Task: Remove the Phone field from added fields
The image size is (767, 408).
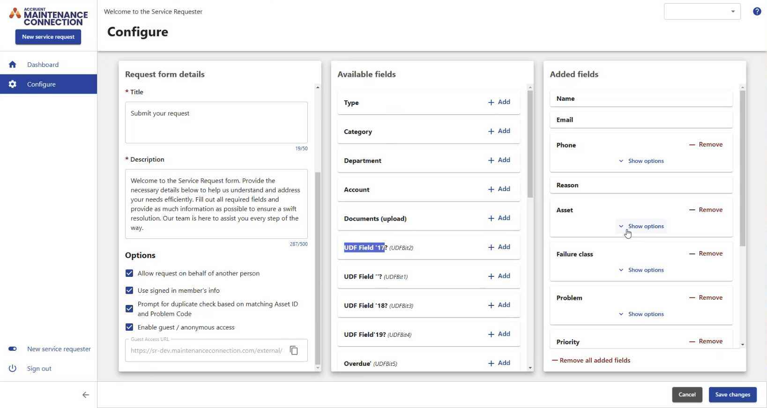Action: (x=706, y=145)
